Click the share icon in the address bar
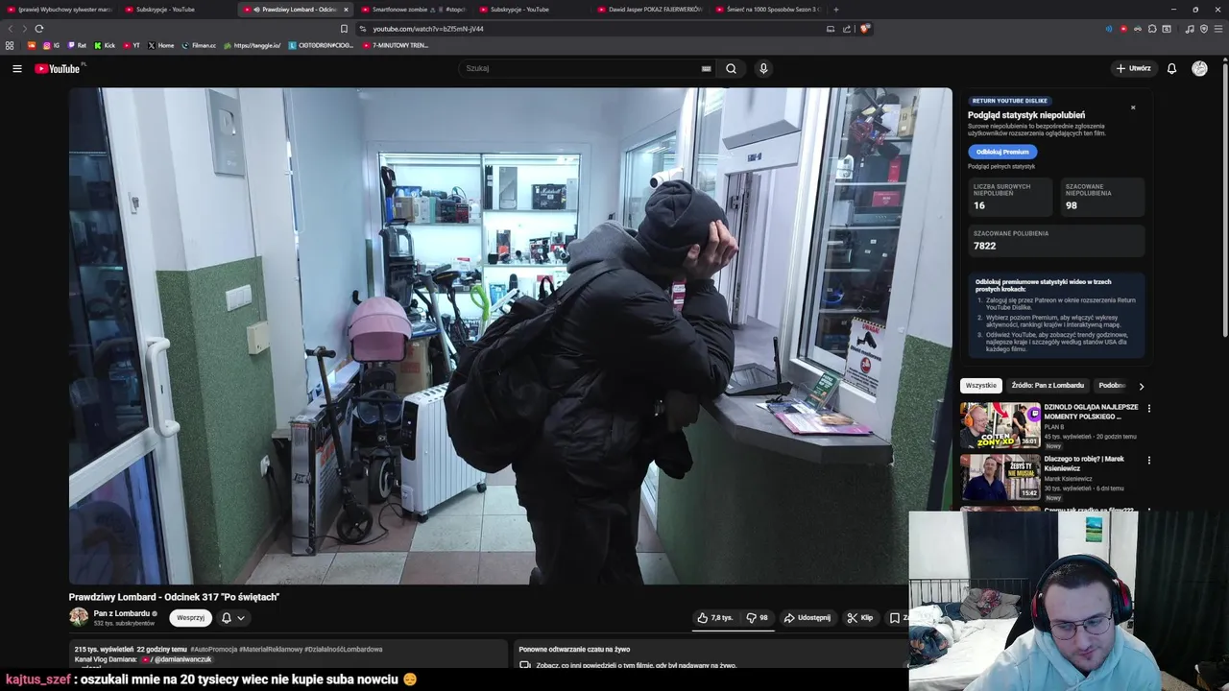 tap(847, 29)
